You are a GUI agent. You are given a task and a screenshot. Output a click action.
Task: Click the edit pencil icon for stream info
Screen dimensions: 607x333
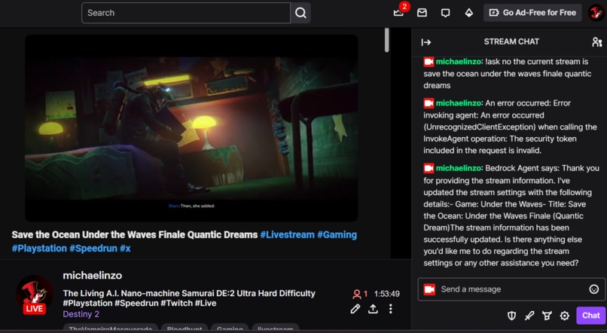(355, 309)
